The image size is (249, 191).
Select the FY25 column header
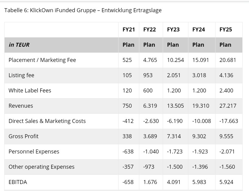[x=226, y=30]
